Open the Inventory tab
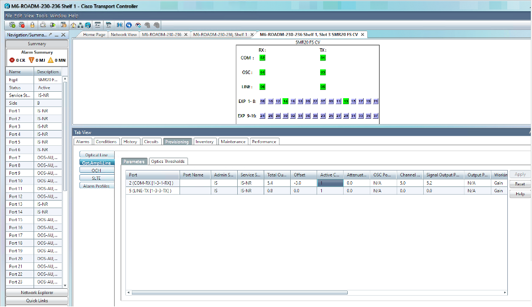The height and width of the screenshot is (307, 532). 205,142
